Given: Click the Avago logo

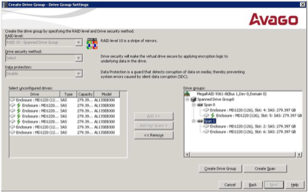Looking at the screenshot, I should 273,19.
